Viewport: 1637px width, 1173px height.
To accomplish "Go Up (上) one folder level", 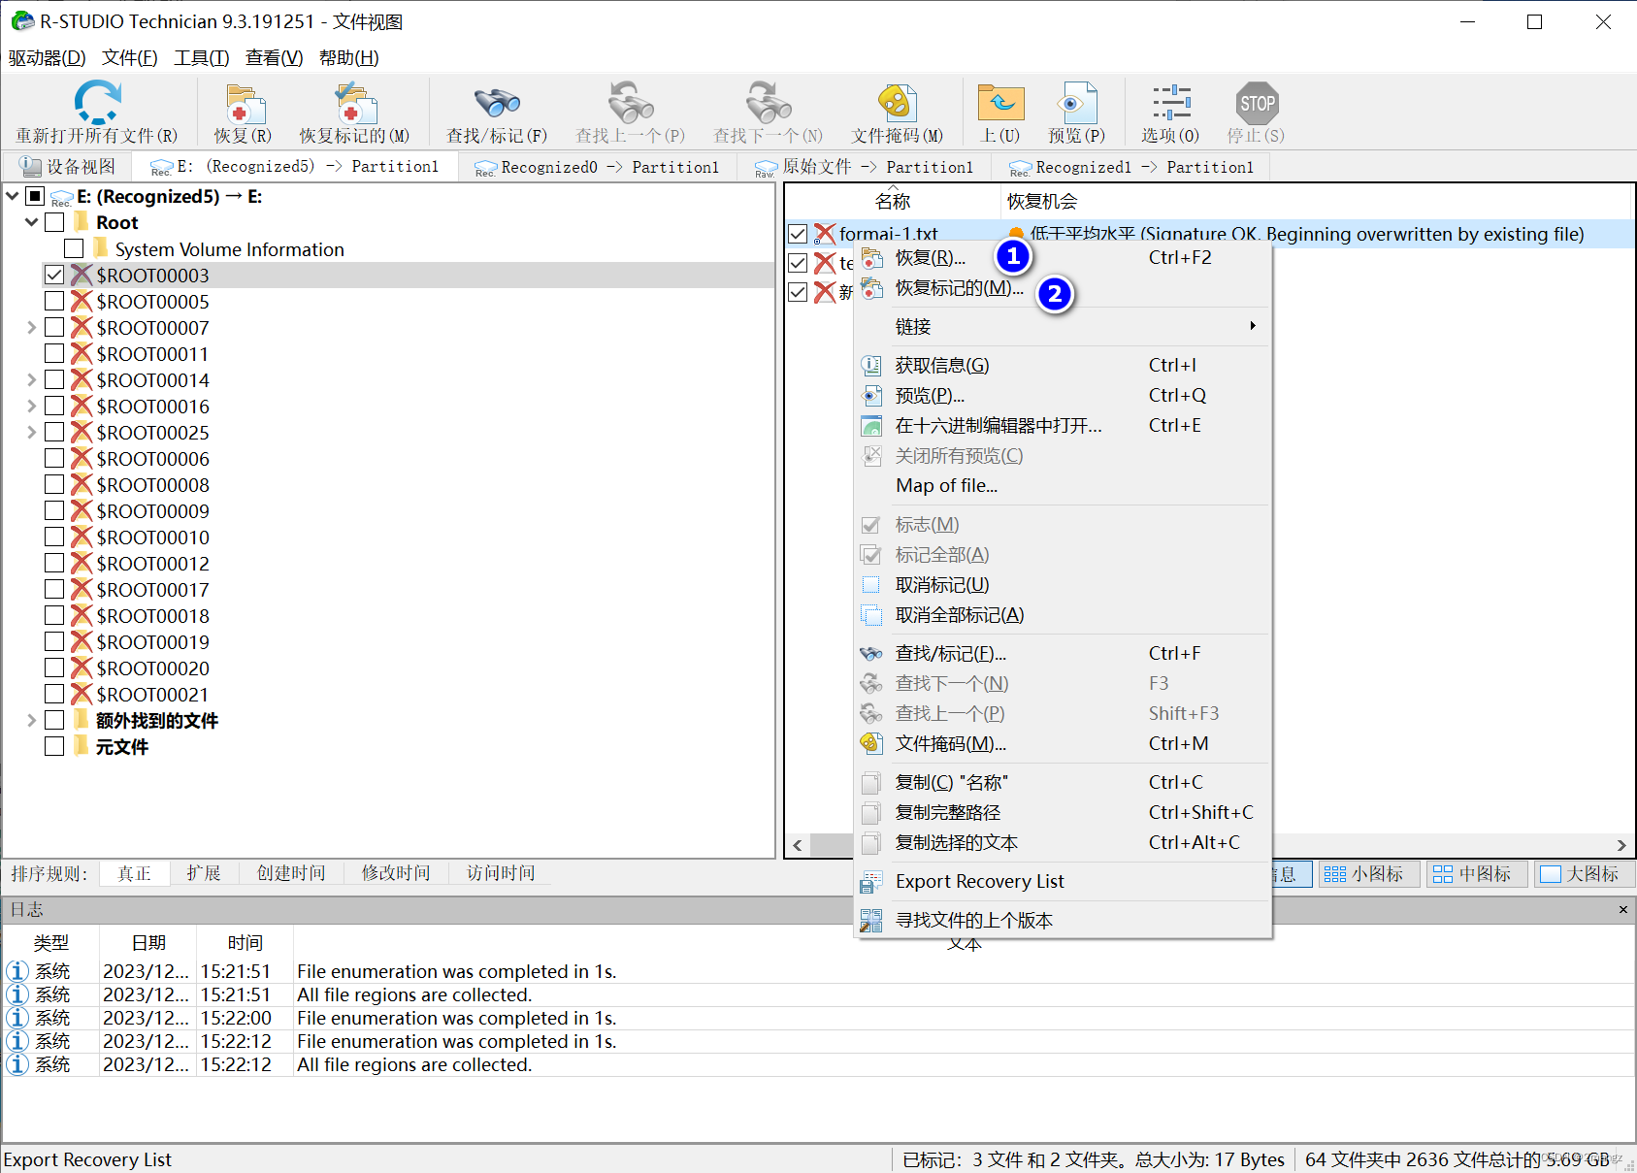I will pos(1000,103).
